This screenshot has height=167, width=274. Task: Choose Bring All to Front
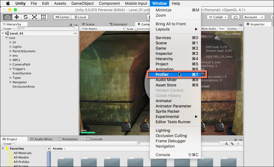point(175,24)
